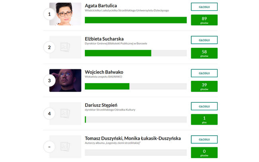
Task: Vote for Agata Bartulica with GŁOSUJ button
Action: pos(204,7)
